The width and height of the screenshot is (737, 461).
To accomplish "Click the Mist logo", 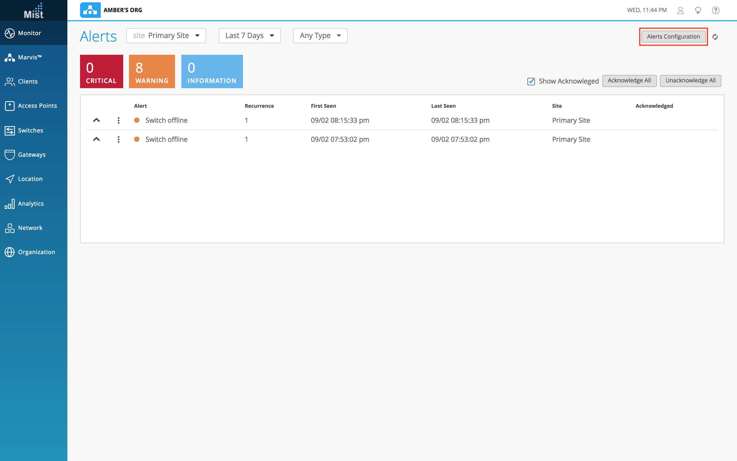I will tap(33, 11).
